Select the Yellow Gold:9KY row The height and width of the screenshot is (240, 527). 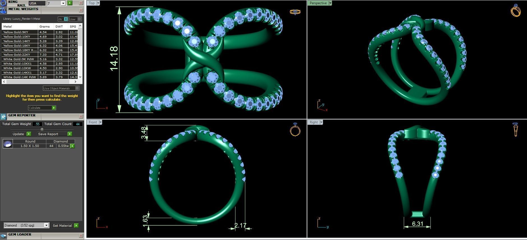pyautogui.click(x=40, y=32)
